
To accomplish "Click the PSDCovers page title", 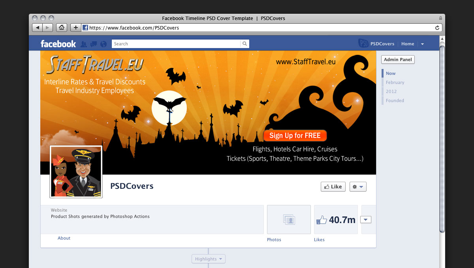I will (132, 186).
